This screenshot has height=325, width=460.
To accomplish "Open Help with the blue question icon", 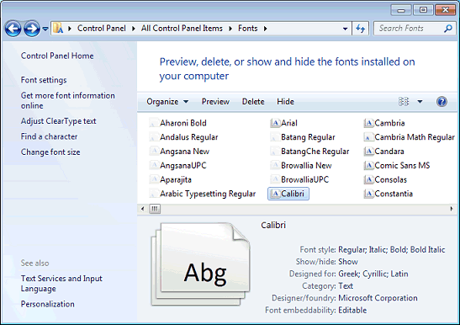I will (x=441, y=102).
